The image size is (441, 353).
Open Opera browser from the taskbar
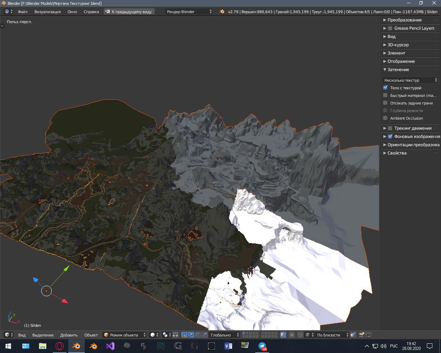[59, 346]
